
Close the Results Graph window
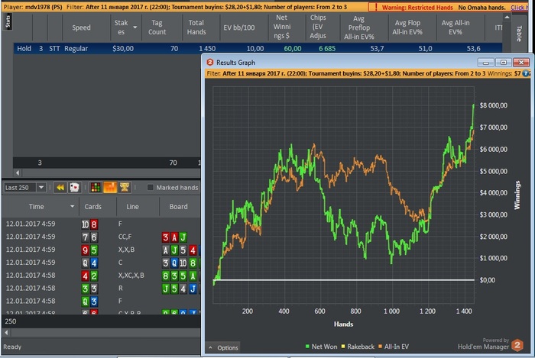(x=521, y=63)
